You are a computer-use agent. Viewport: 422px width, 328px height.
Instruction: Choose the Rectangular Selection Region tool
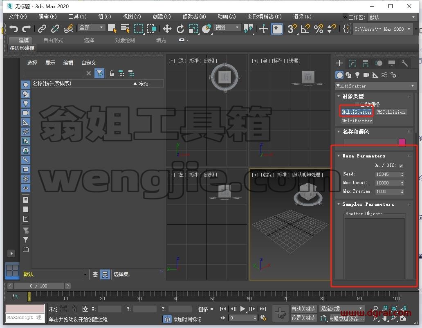click(x=139, y=29)
